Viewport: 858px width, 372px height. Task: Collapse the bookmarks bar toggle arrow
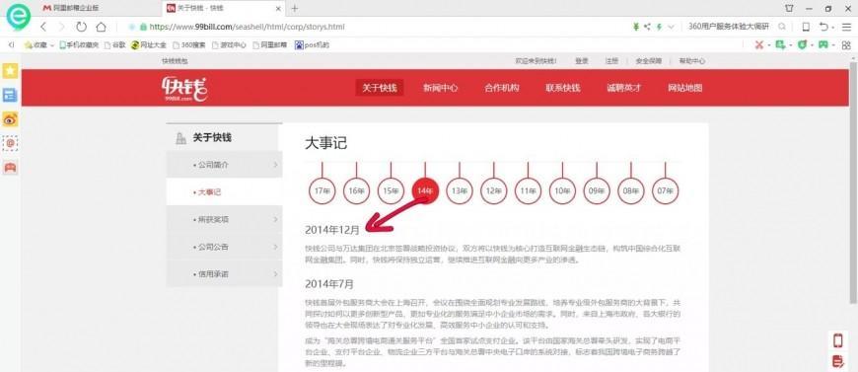(x=11, y=45)
